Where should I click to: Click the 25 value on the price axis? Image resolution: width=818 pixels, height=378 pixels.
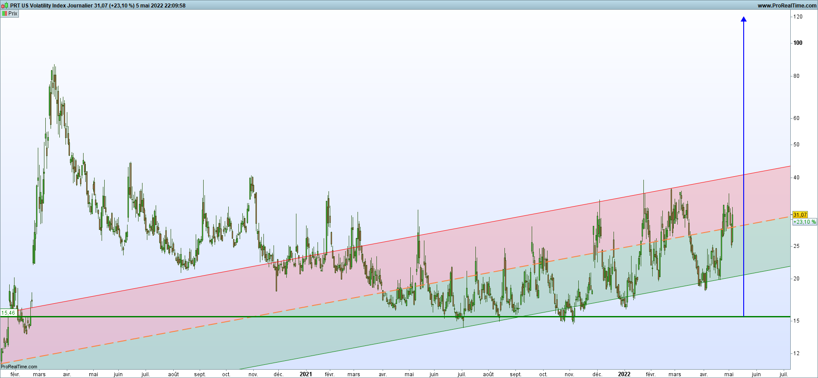click(796, 246)
